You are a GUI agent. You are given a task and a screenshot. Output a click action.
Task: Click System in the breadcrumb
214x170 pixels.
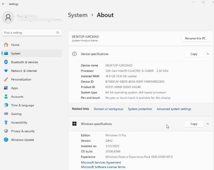coord(78,15)
